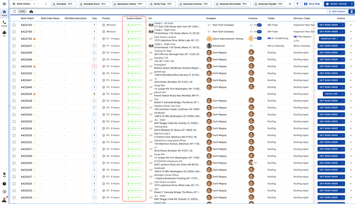Toggle the select-all checkbox

point(14,12)
